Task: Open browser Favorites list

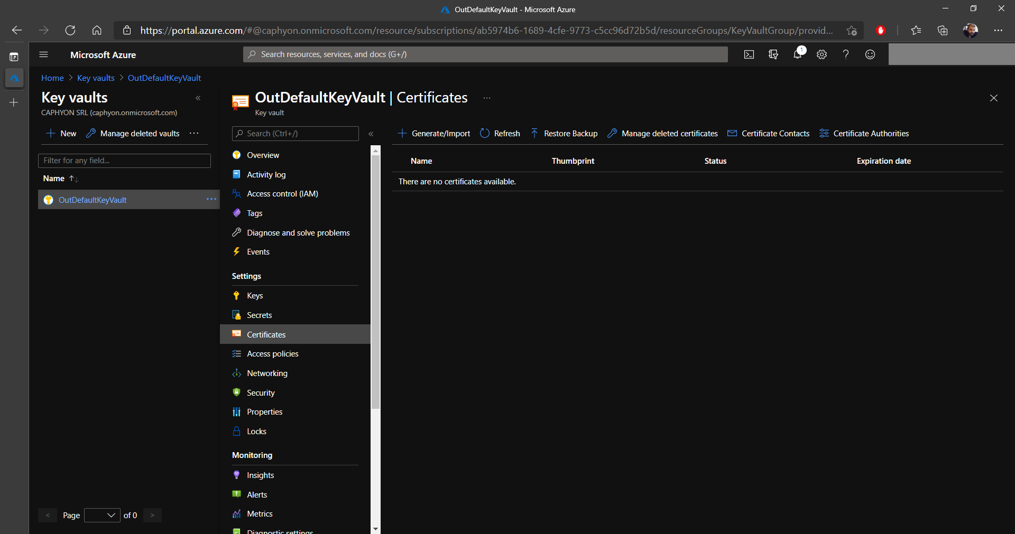Action: (x=916, y=31)
